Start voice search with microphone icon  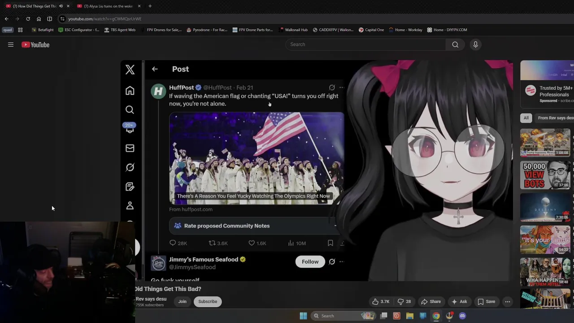[x=475, y=44]
